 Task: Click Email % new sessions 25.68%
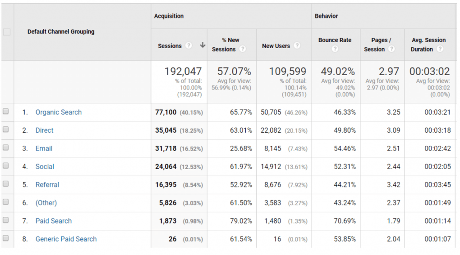241,148
